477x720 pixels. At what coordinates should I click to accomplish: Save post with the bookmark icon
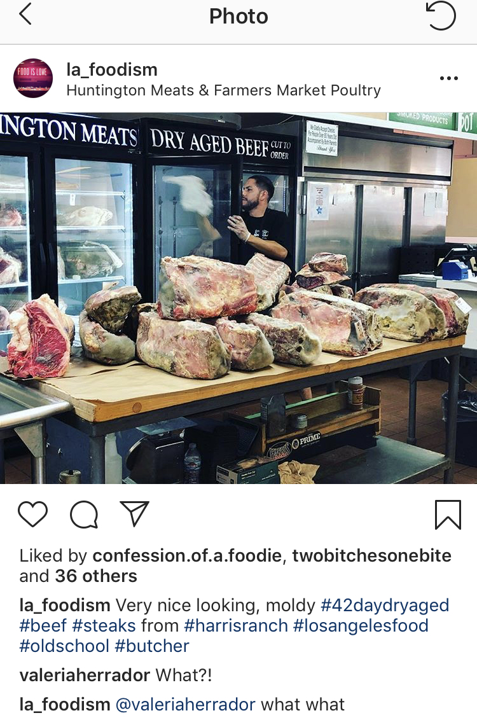448,515
